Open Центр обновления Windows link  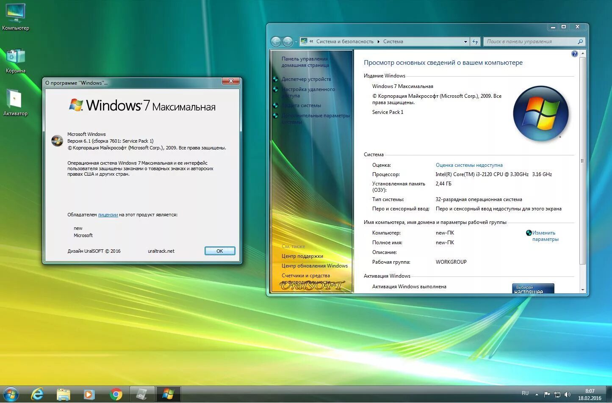[x=315, y=266]
